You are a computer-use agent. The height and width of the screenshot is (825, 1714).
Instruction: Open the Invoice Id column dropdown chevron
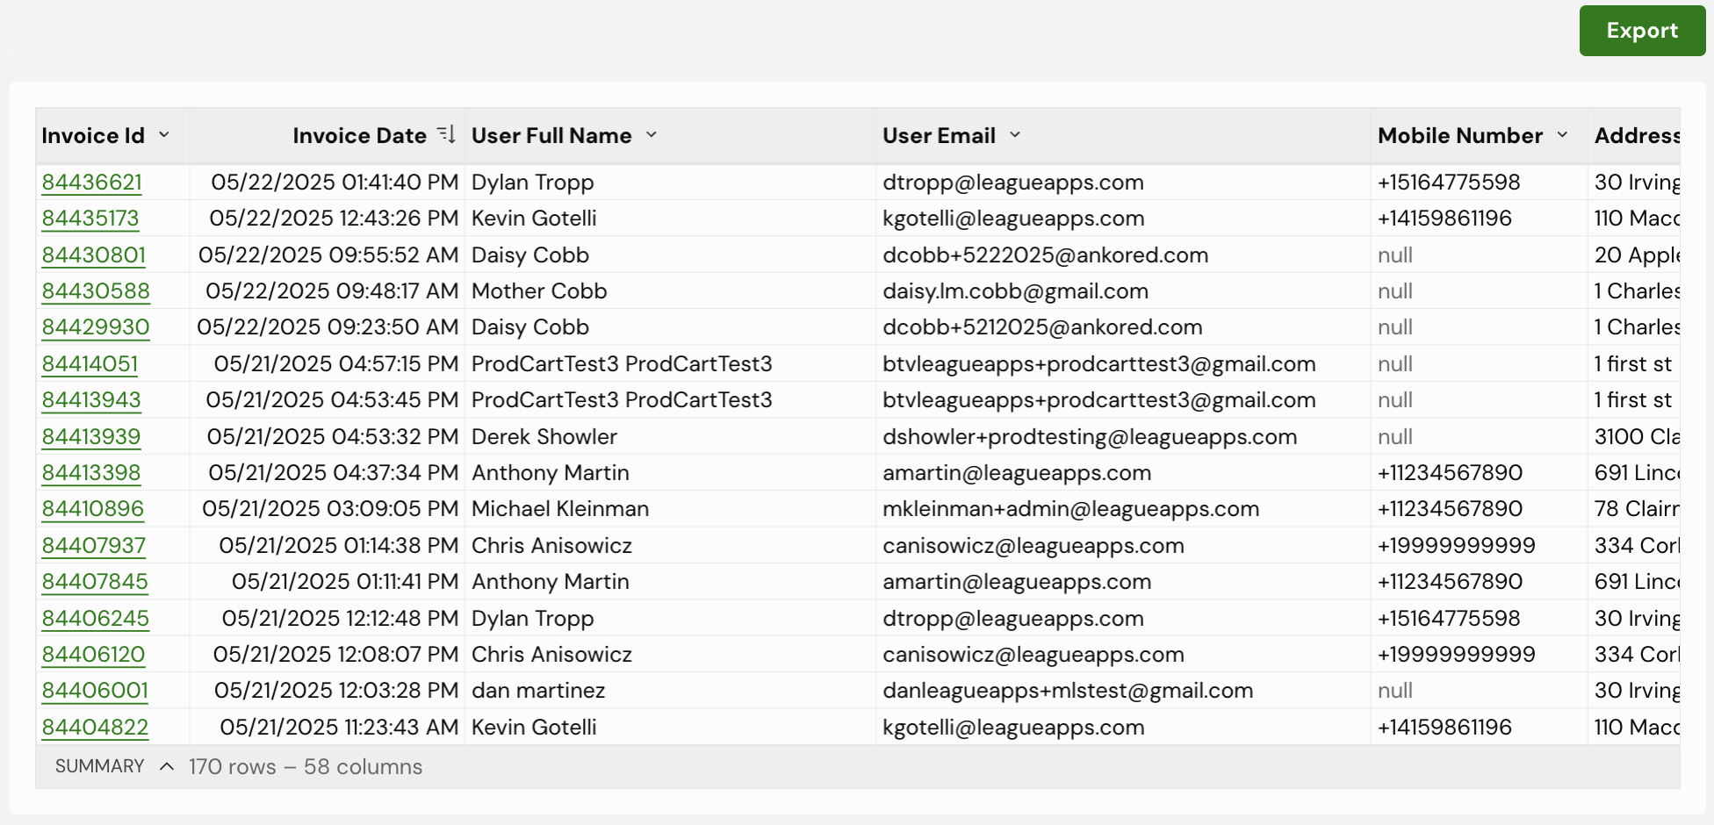(164, 135)
